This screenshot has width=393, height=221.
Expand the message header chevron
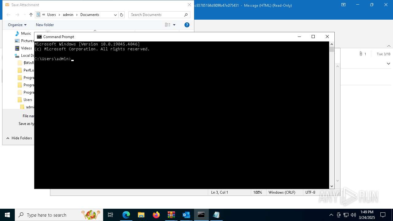(388, 64)
